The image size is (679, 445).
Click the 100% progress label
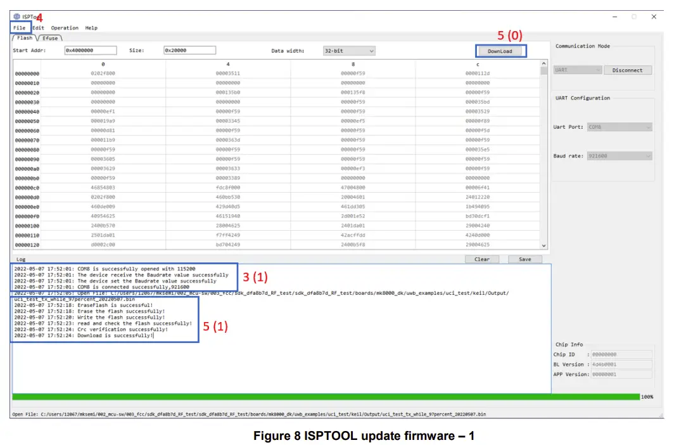pyautogui.click(x=647, y=397)
